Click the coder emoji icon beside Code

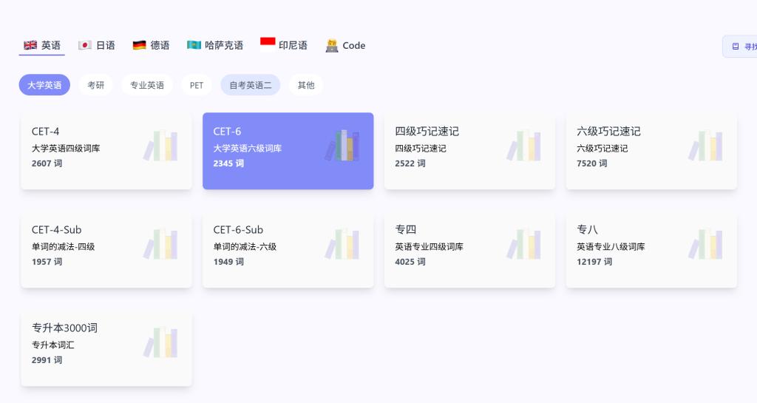click(332, 45)
